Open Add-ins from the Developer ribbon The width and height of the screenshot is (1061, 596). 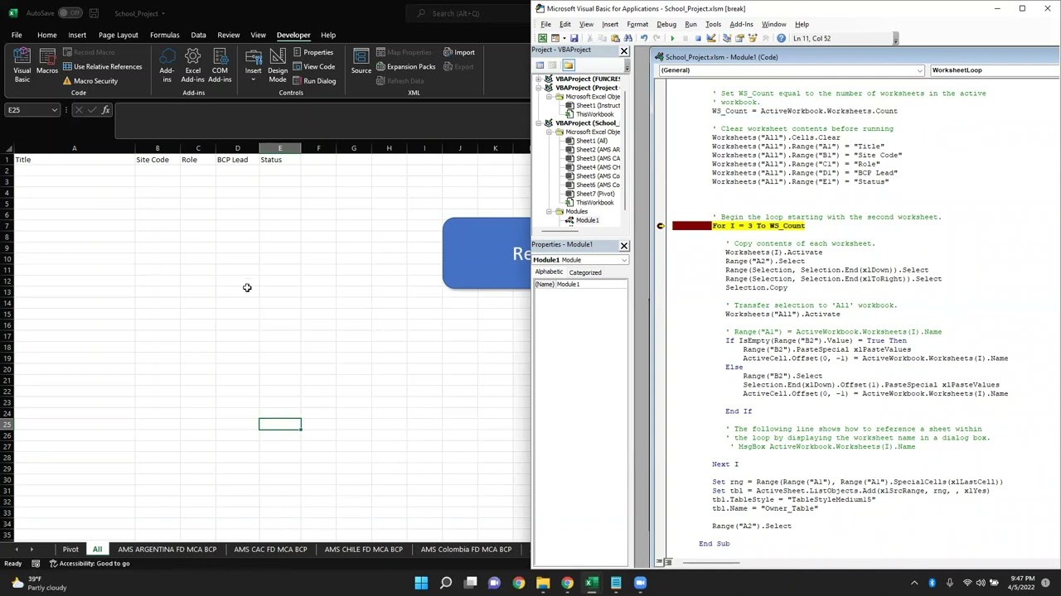point(167,65)
